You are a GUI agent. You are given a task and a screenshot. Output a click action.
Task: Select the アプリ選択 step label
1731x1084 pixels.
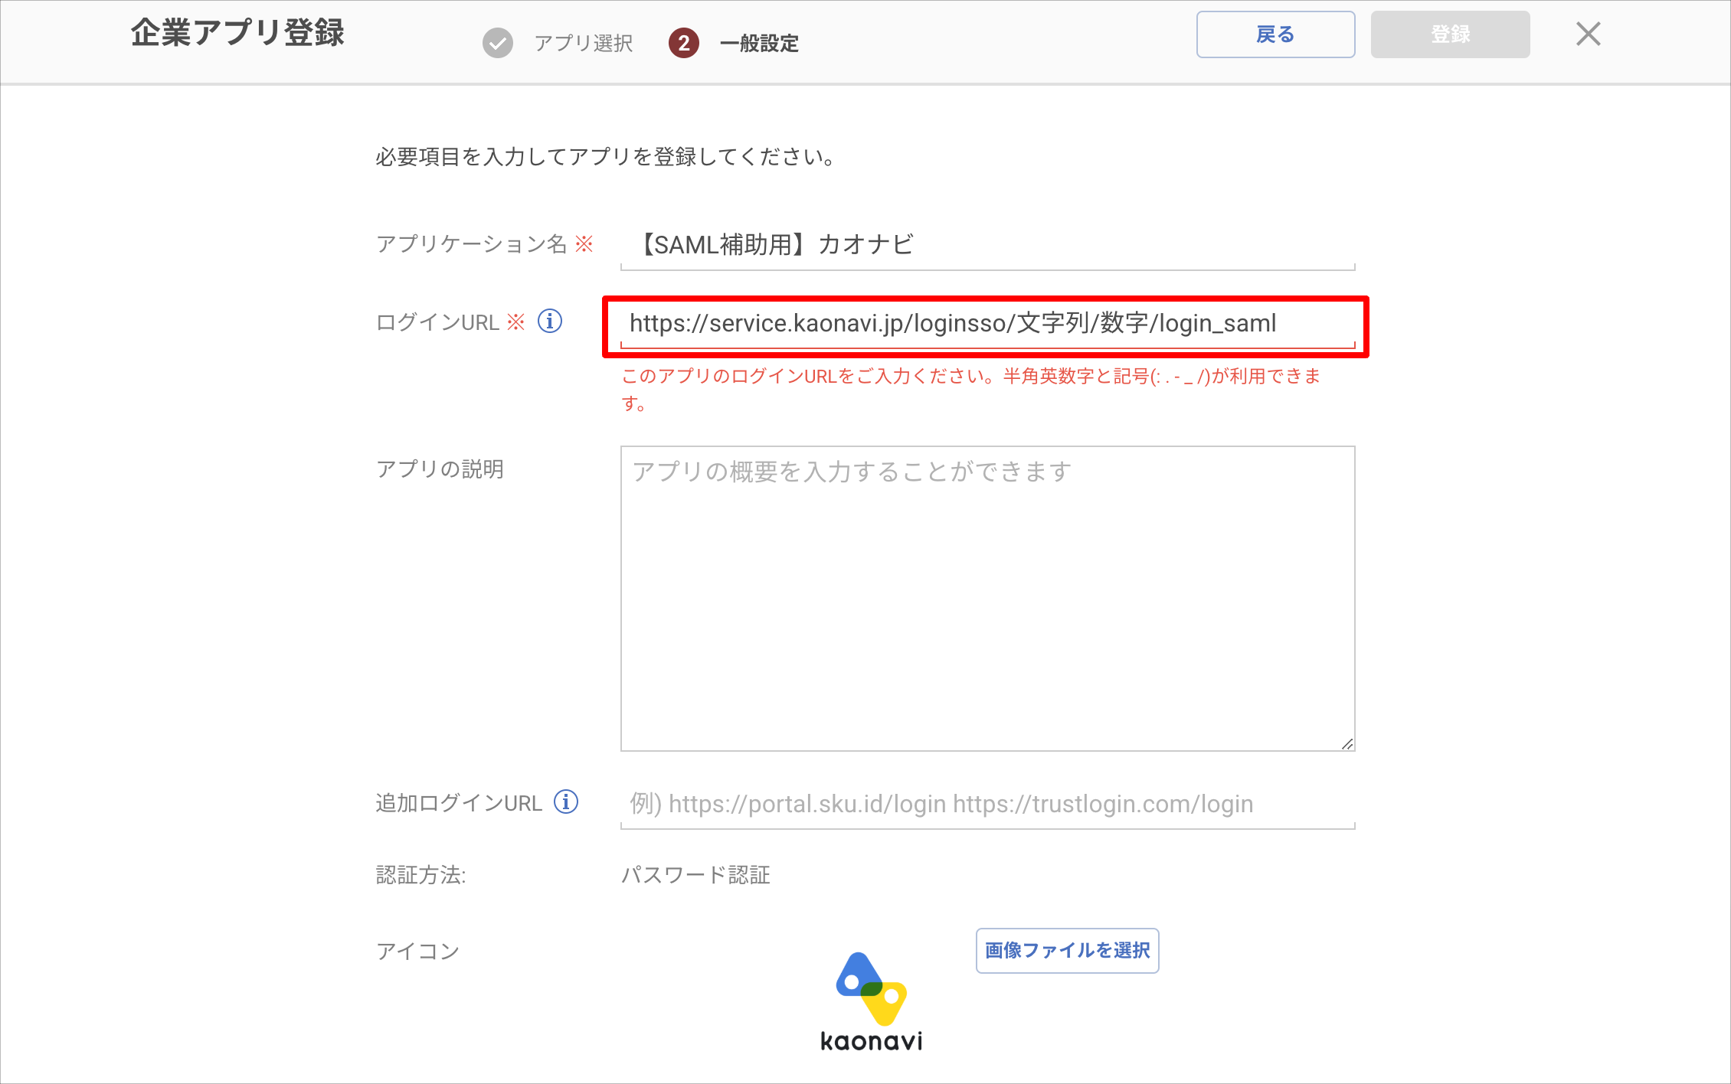tap(584, 43)
